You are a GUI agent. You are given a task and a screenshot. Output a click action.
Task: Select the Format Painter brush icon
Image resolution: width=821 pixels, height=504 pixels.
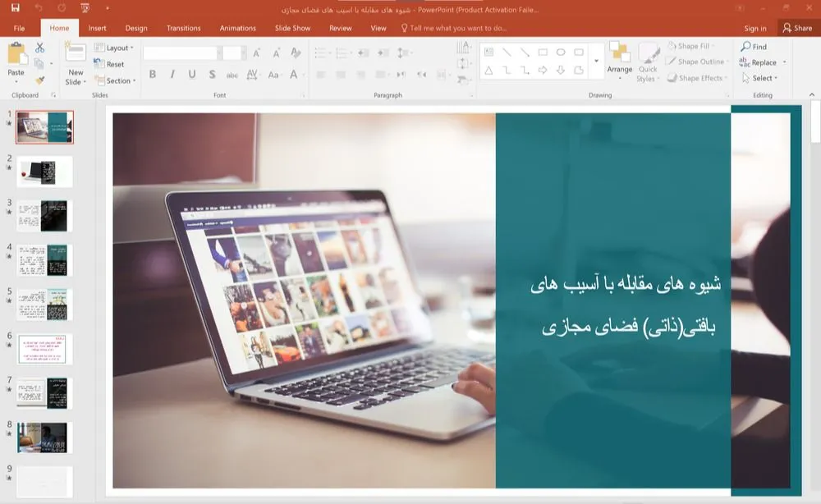(x=39, y=80)
